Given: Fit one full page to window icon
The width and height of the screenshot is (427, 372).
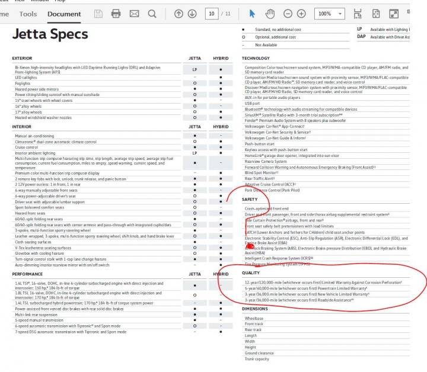Looking at the screenshot, I should 376,14.
